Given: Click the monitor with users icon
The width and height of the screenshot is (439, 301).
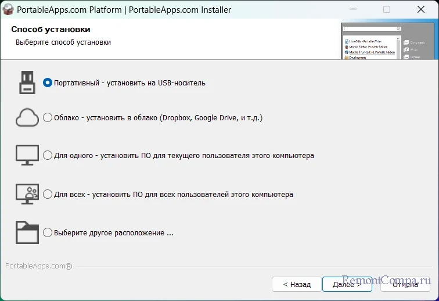Looking at the screenshot, I should [x=27, y=194].
